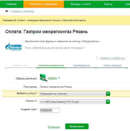Click the bookmark icon beside Добавить в избранное
This screenshot has height=131, width=130.
[97, 58]
